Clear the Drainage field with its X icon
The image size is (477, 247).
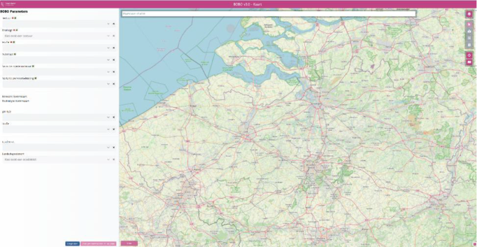(x=114, y=36)
